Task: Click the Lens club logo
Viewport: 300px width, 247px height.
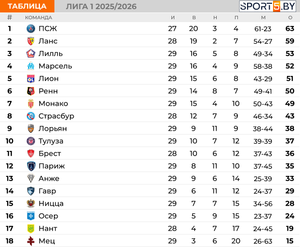Action: pos(31,41)
